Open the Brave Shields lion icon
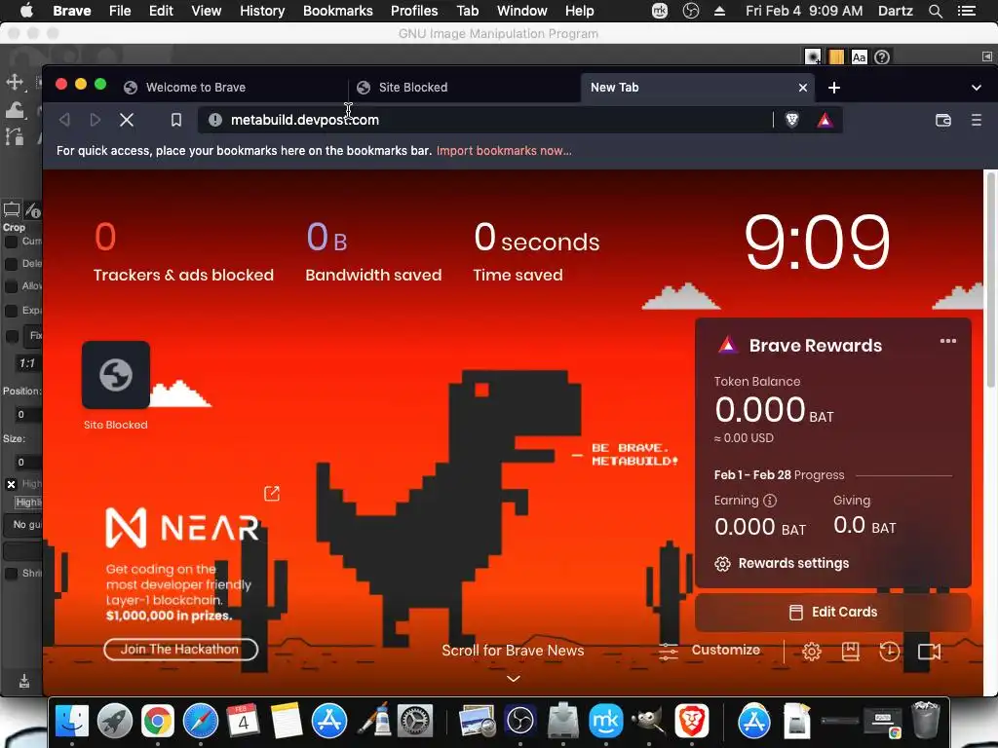The image size is (998, 748). tap(791, 120)
